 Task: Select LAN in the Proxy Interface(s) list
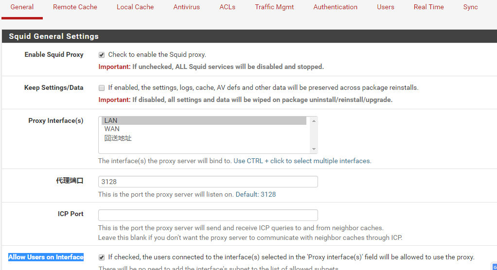pos(204,120)
